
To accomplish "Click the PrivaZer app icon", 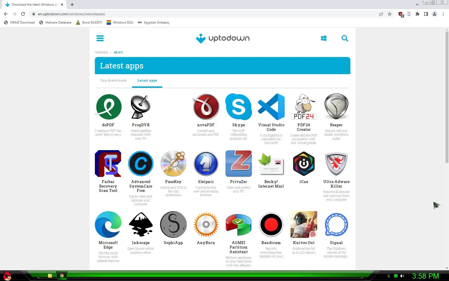I will coord(239,164).
